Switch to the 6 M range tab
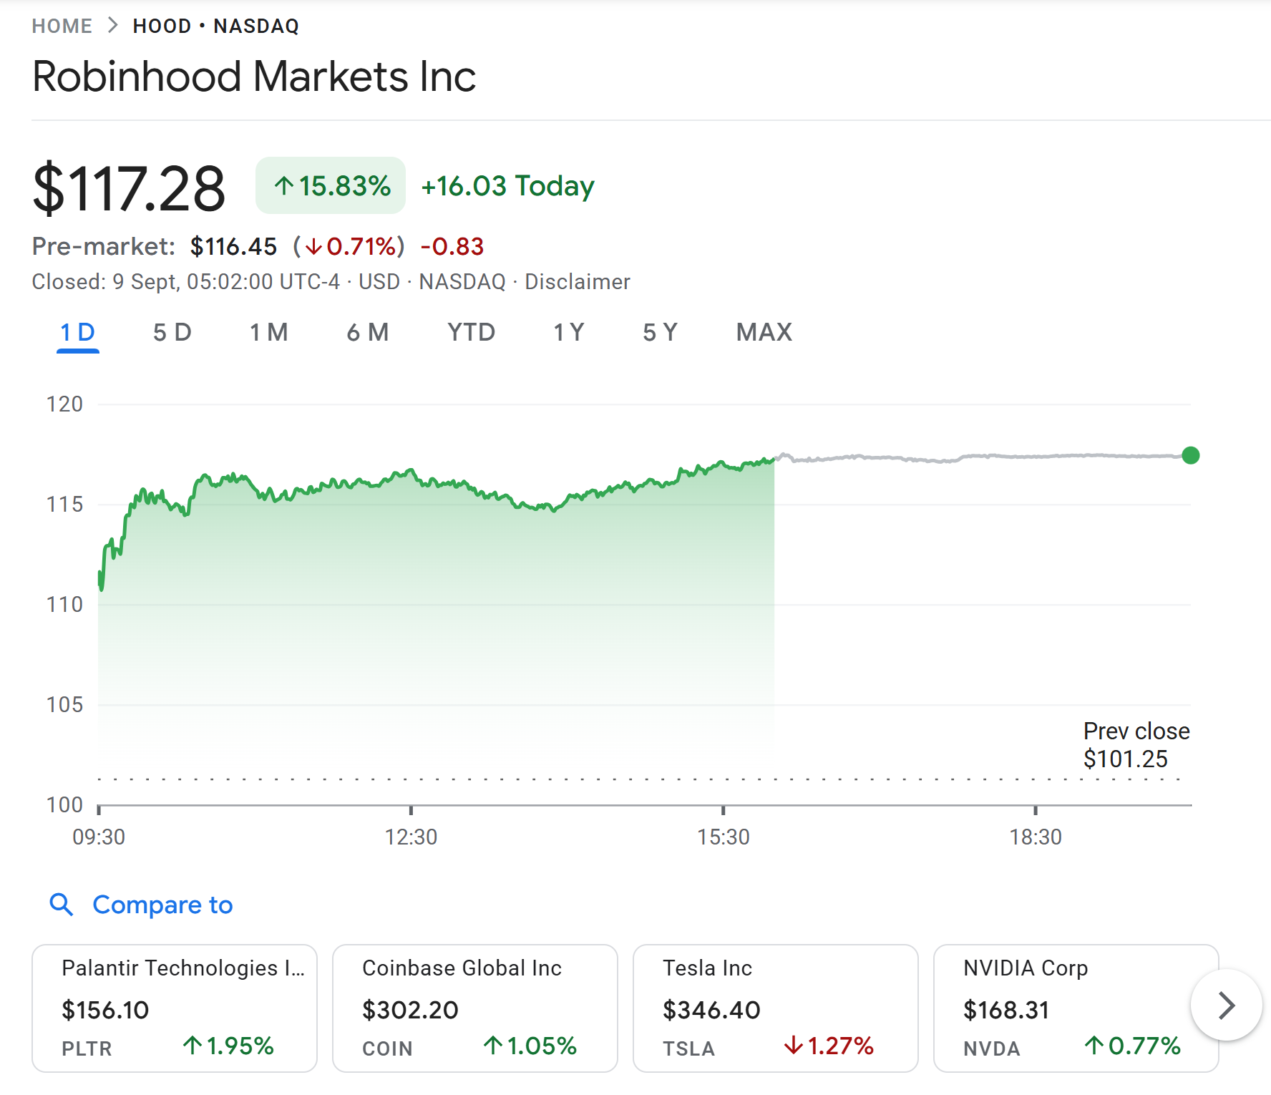The width and height of the screenshot is (1271, 1095). 367,333
